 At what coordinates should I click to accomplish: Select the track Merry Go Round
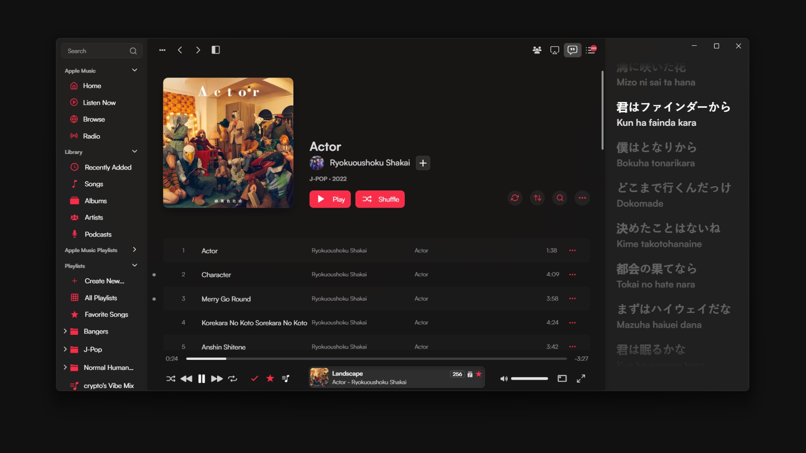226,299
